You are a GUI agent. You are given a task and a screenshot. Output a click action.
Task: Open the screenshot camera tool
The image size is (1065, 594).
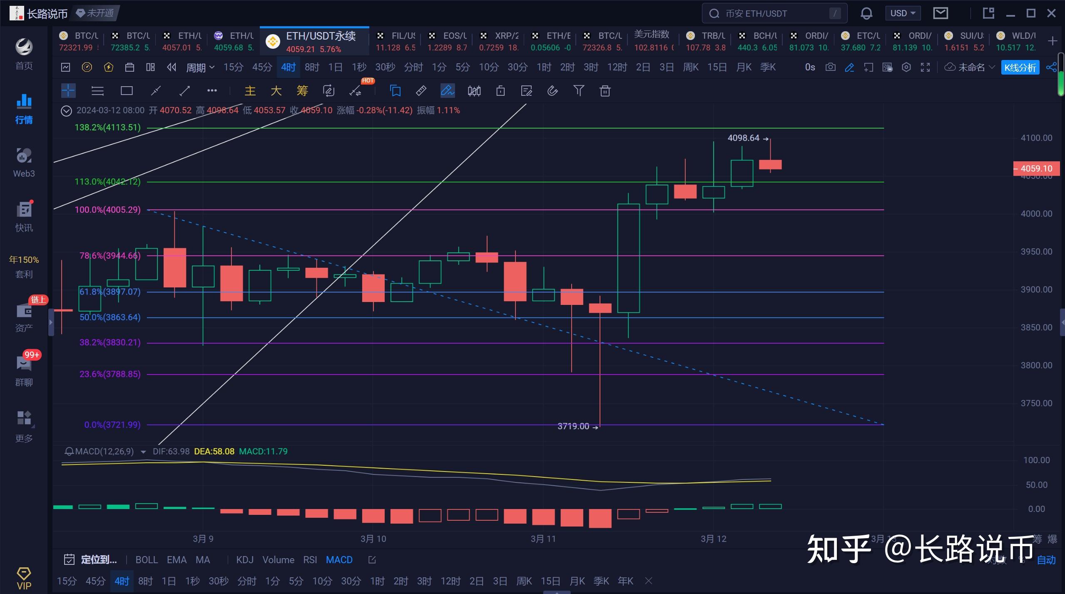(x=830, y=67)
